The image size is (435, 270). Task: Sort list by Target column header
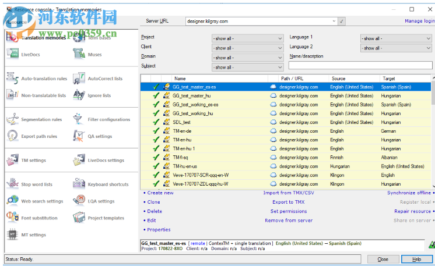click(x=388, y=79)
